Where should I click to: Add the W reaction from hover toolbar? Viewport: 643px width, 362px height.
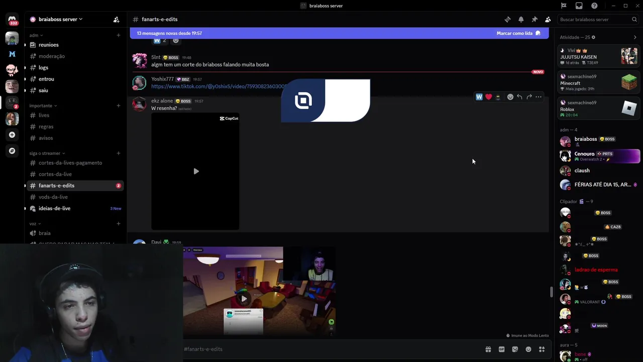pyautogui.click(x=479, y=97)
